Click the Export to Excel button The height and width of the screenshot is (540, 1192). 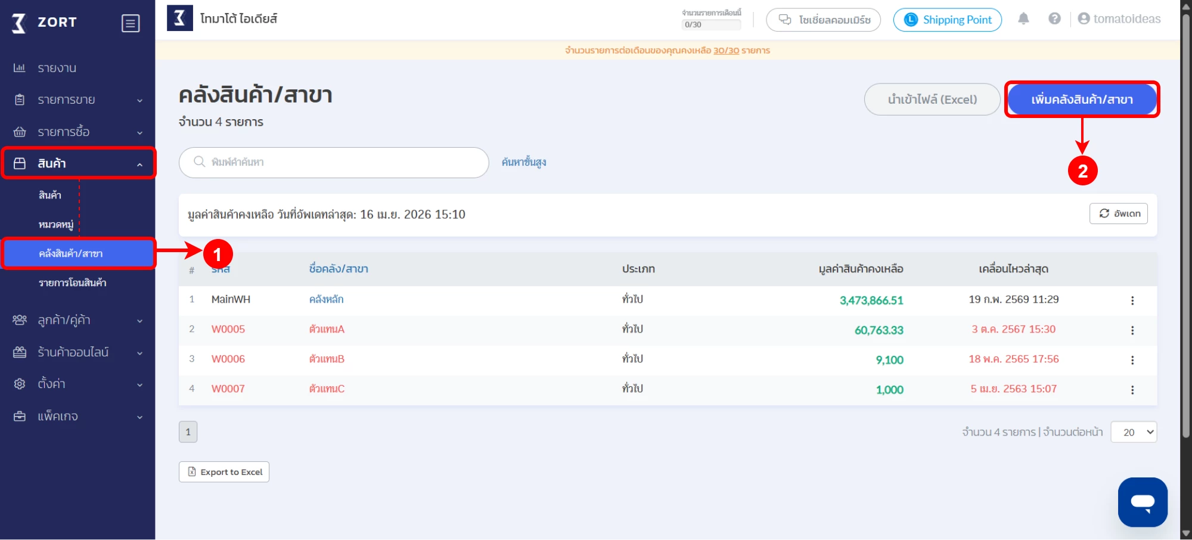click(224, 472)
